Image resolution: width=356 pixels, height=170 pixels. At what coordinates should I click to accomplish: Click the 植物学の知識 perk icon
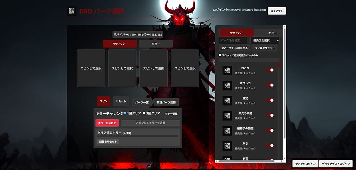click(227, 131)
